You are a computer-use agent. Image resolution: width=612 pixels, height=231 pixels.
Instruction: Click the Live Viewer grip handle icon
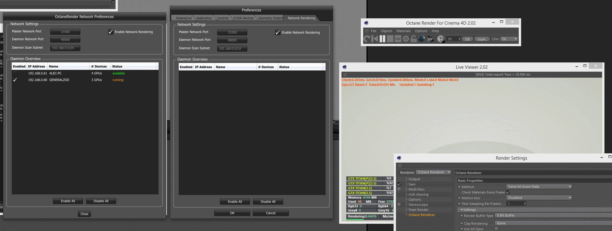(345, 74)
